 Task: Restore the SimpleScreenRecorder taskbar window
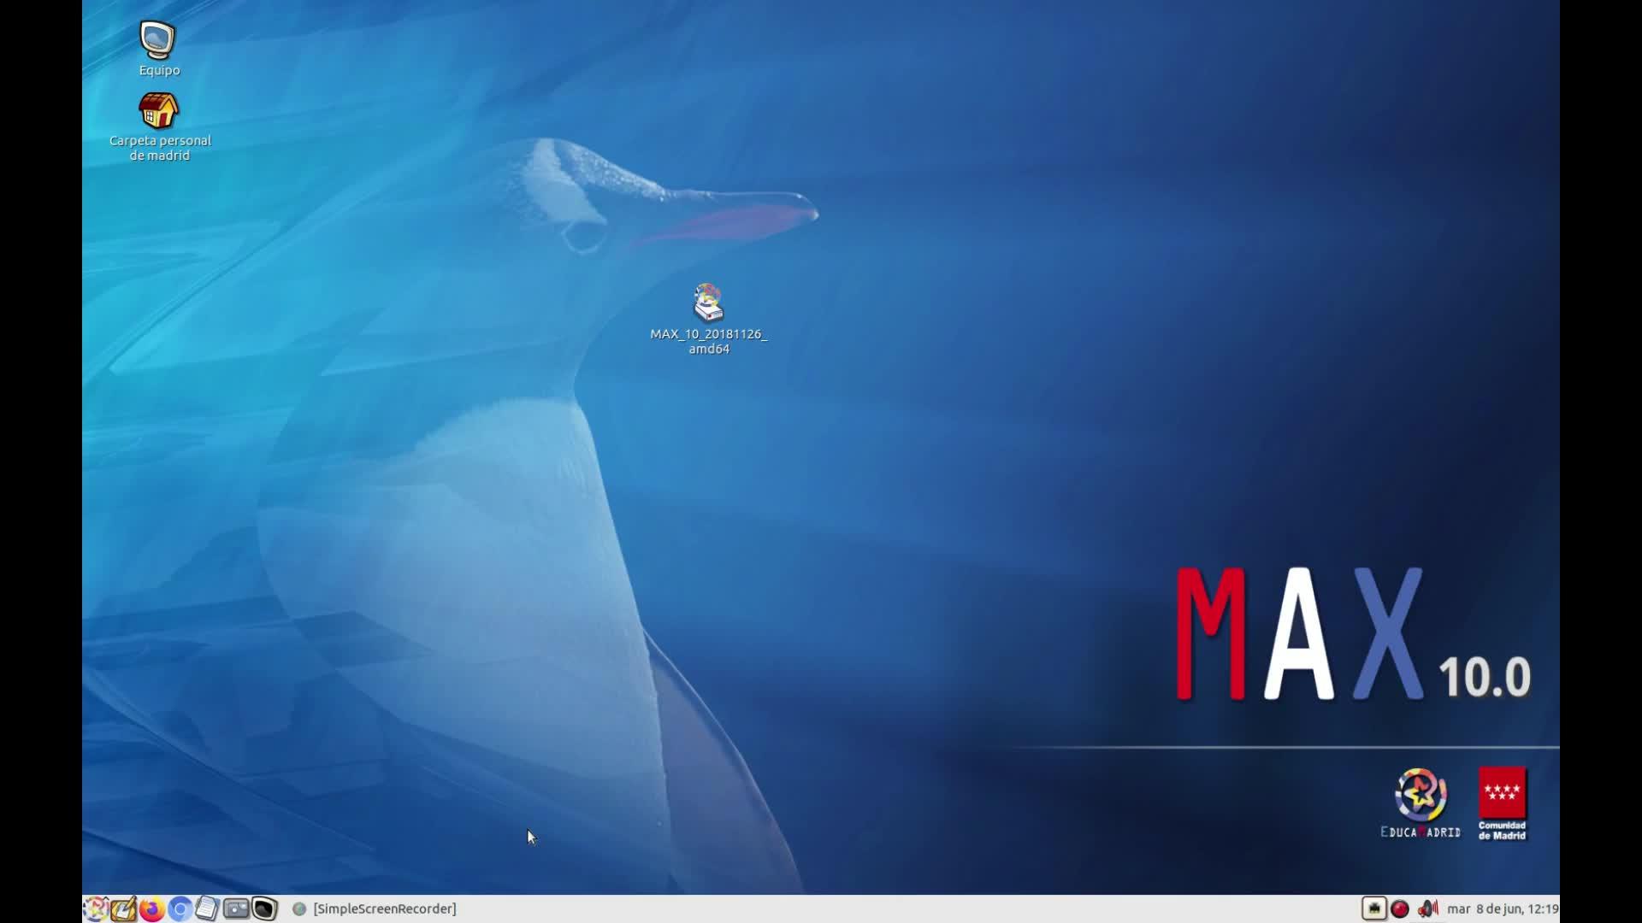pos(375,908)
